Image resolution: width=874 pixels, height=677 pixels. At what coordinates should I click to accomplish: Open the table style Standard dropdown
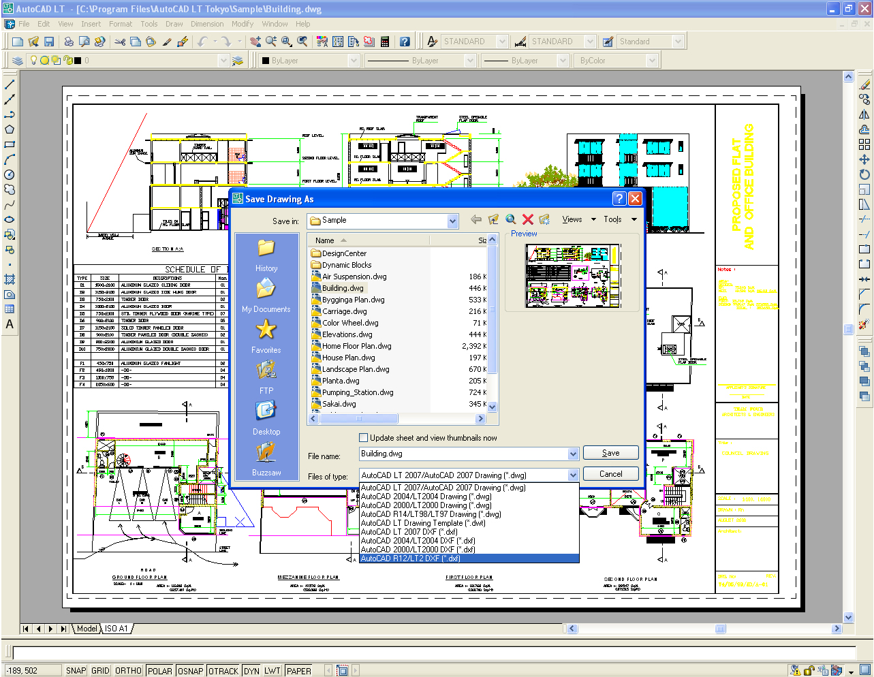[678, 42]
